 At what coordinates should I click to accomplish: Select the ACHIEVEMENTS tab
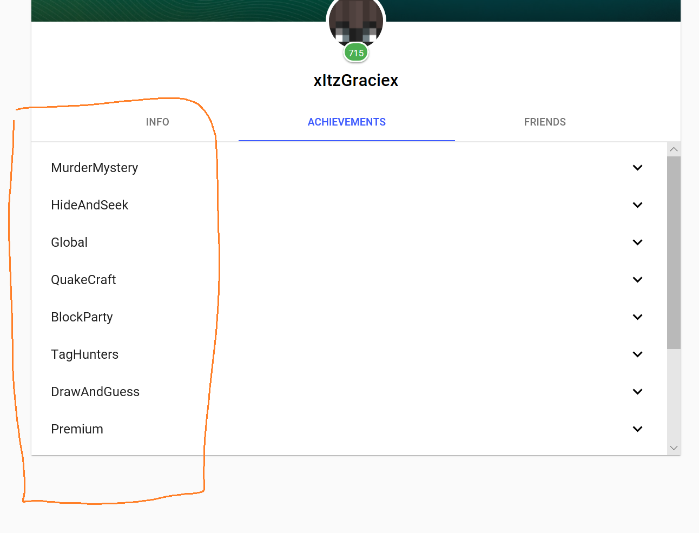[x=347, y=122]
